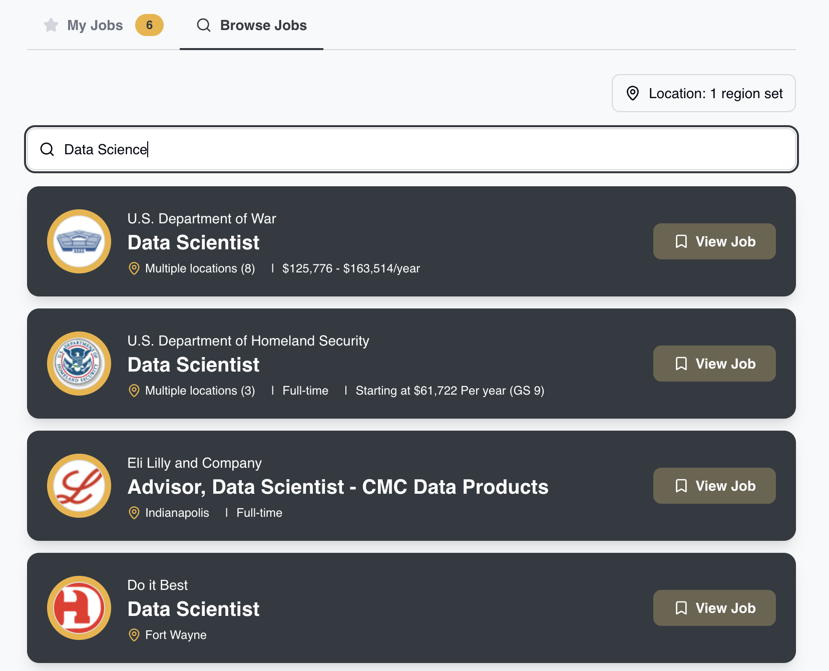Click bookmark icon on Department of War job

tap(681, 241)
